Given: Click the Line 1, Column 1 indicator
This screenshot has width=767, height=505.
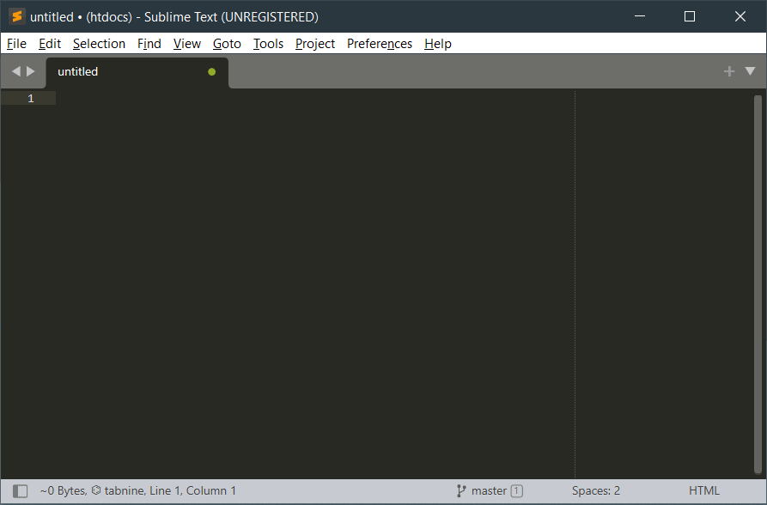Looking at the screenshot, I should coord(192,490).
